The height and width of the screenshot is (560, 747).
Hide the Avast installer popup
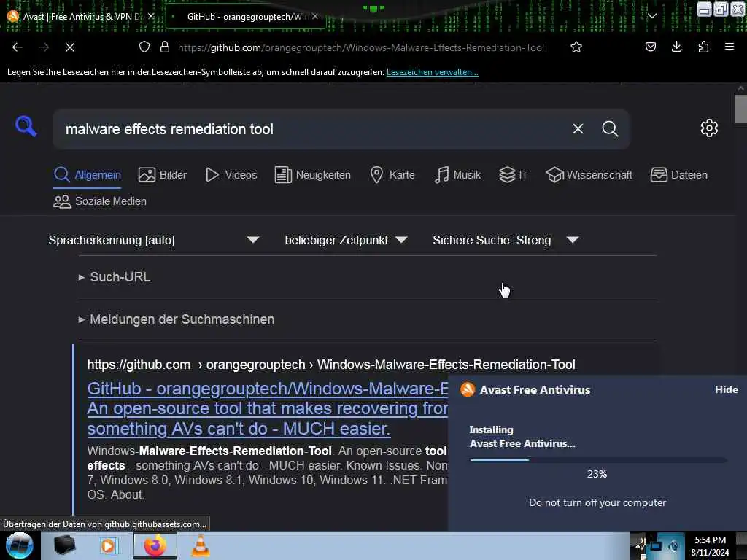[x=726, y=389]
